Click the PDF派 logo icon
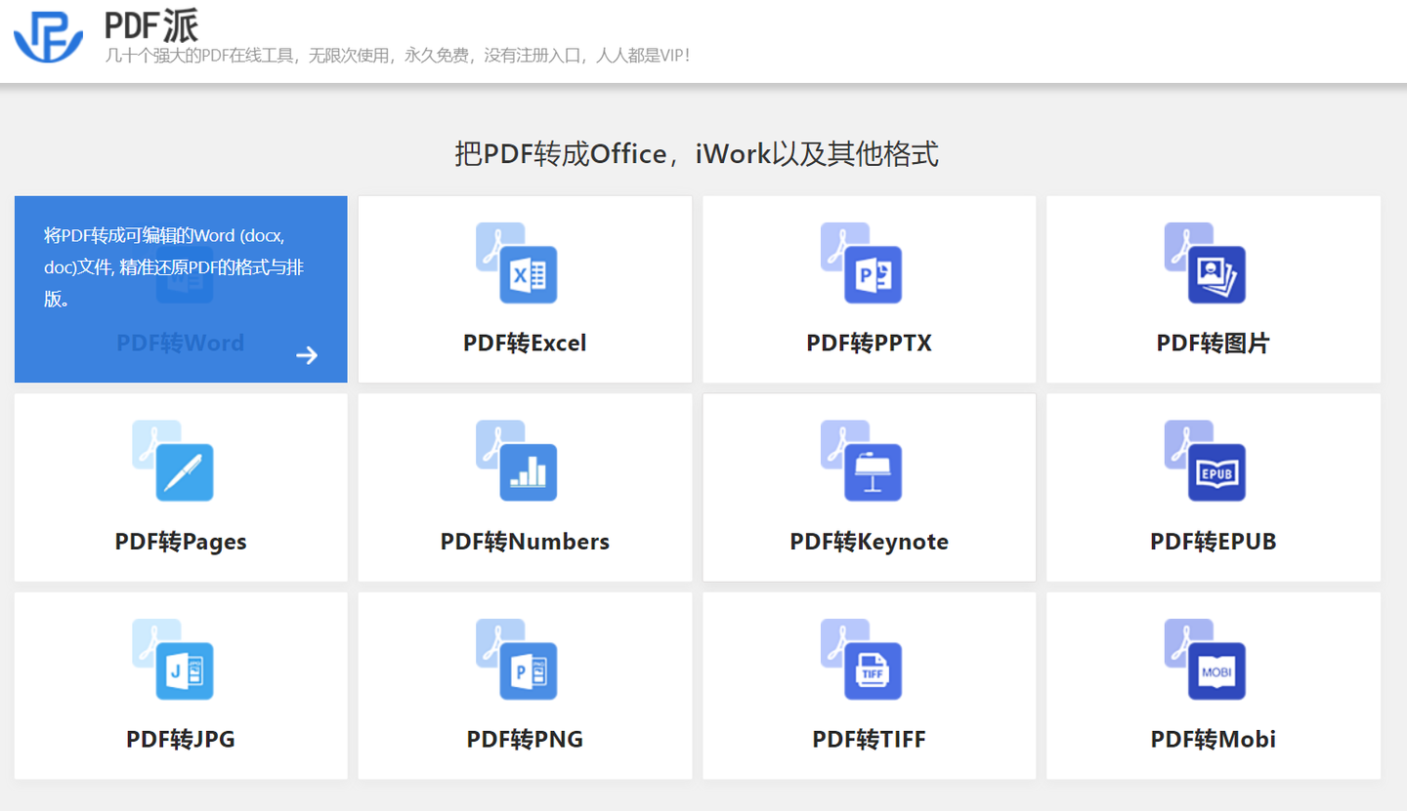Viewport: 1407px width, 811px height. pos(49,39)
